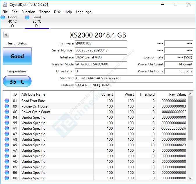Screen dimensions: 196x184
Task: Click status orb of attribute B6 row
Action: (7, 172)
